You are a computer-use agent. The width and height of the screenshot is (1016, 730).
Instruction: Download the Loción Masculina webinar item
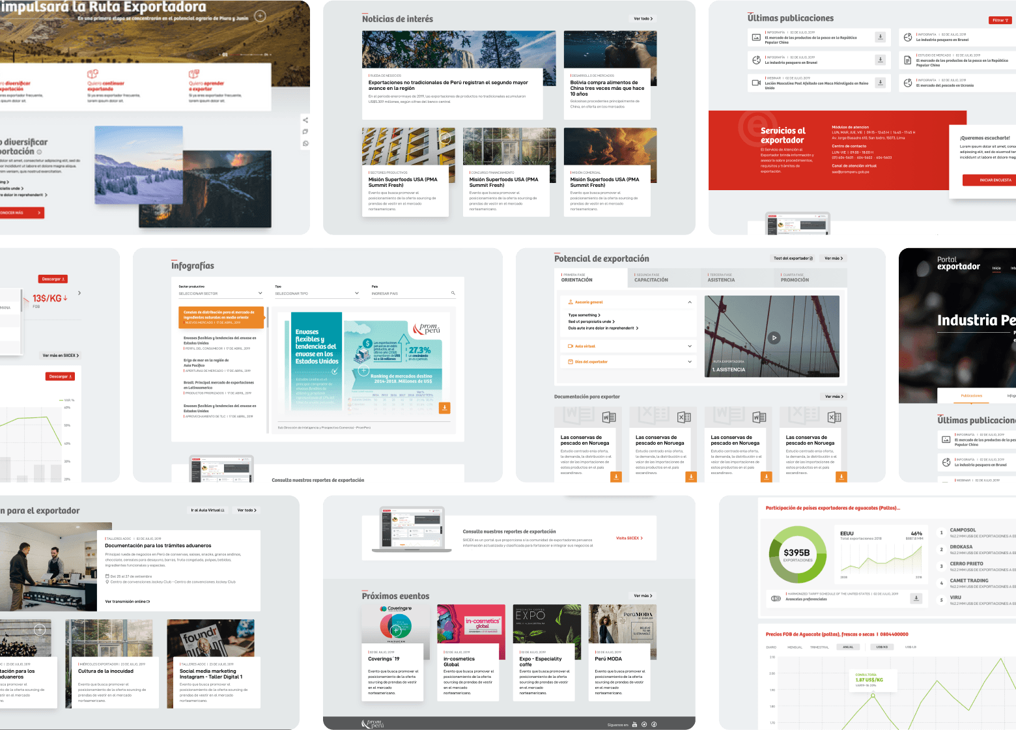(880, 83)
